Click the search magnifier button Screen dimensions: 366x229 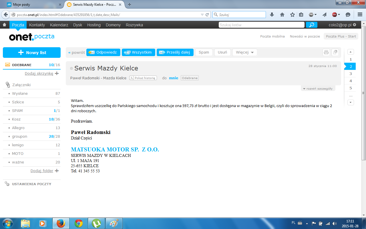coord(311,25)
